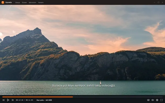Open the Dosya menu
Image resolution: width=165 pixels, height=103 pixels.
click(x=18, y=3)
